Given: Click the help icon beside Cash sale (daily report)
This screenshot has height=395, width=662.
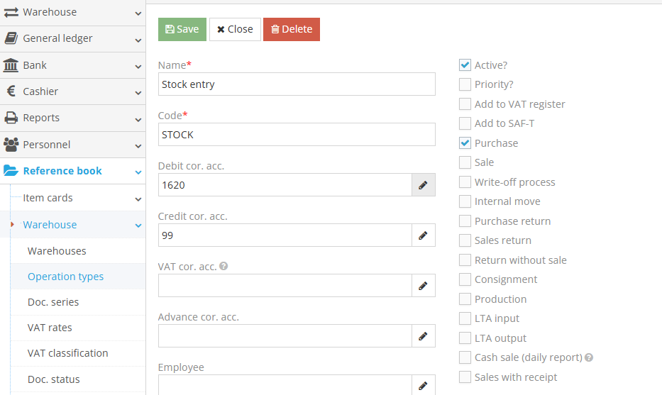Looking at the screenshot, I should click(x=589, y=357).
